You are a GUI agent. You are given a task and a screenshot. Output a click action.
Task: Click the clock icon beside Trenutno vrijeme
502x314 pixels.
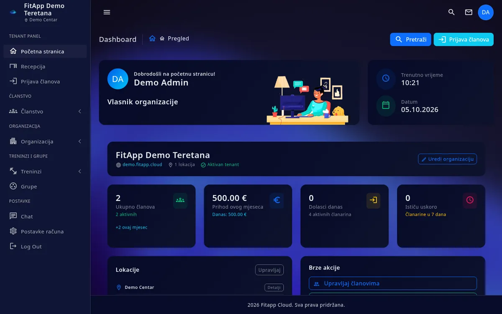click(x=386, y=78)
